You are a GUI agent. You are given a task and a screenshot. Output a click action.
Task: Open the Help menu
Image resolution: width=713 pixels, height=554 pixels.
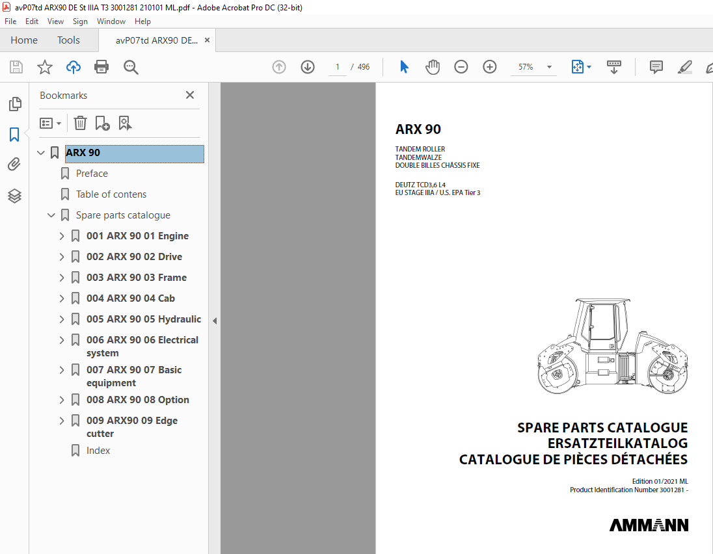point(142,21)
